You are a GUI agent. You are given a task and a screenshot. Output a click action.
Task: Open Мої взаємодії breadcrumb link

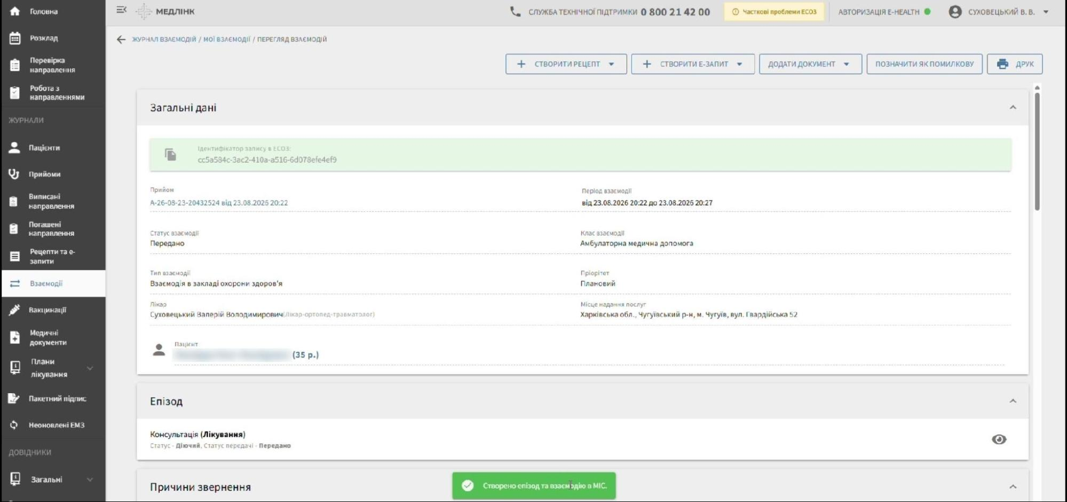[x=226, y=39]
